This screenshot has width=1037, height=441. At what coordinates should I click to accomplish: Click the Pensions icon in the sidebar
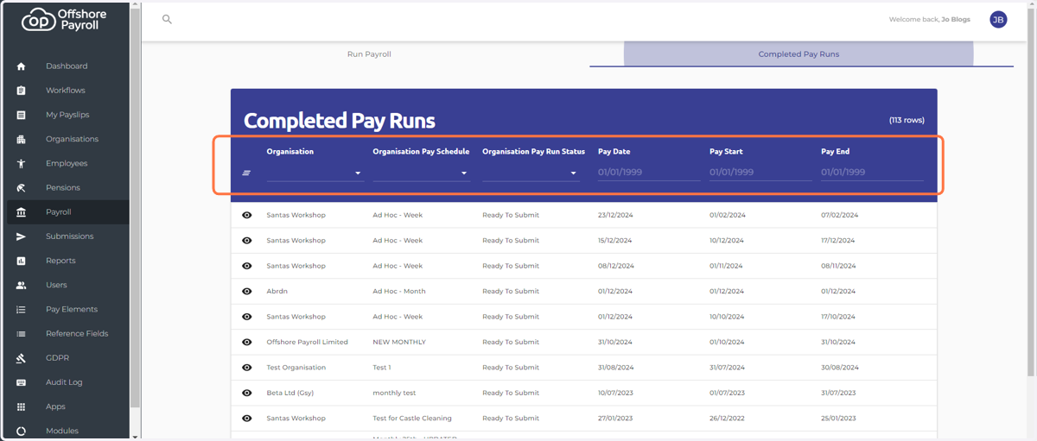tap(22, 188)
